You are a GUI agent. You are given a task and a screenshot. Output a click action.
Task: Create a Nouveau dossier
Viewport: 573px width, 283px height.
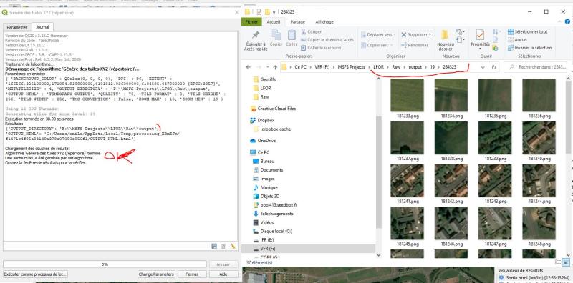445,40
